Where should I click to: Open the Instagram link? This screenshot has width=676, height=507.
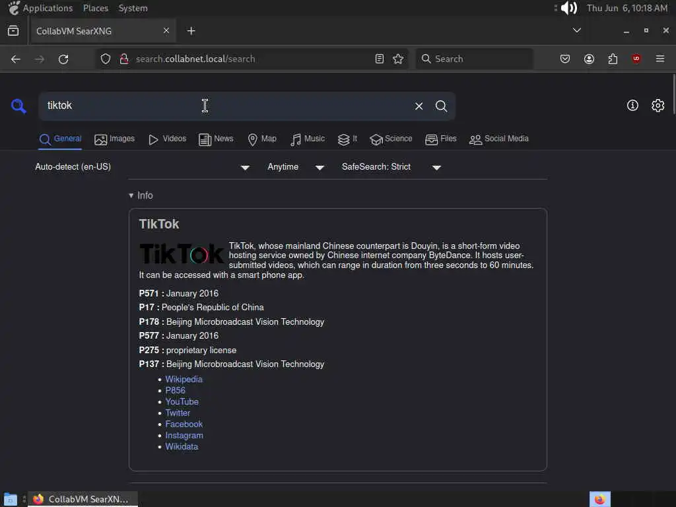(x=184, y=436)
